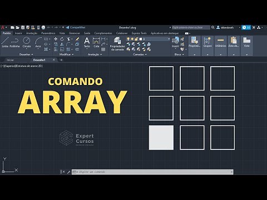Image resolution: width=267 pixels, height=200 pixels.
Task: Expand the Bloco panel
Action: pyautogui.click(x=179, y=54)
